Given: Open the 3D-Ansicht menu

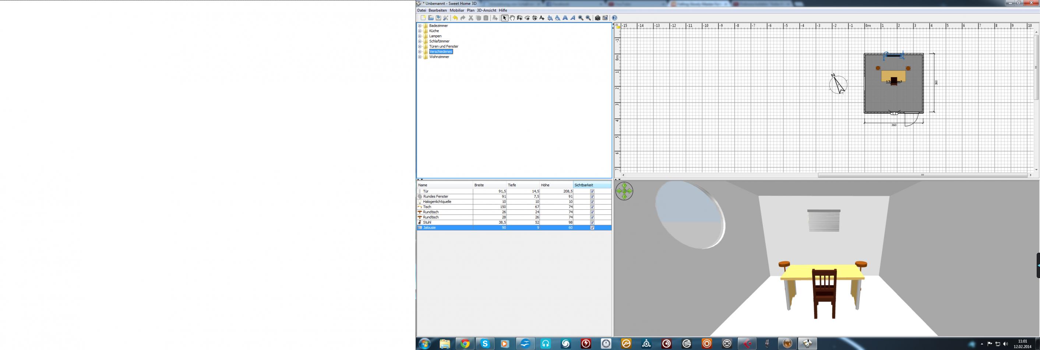Looking at the screenshot, I should (x=486, y=11).
